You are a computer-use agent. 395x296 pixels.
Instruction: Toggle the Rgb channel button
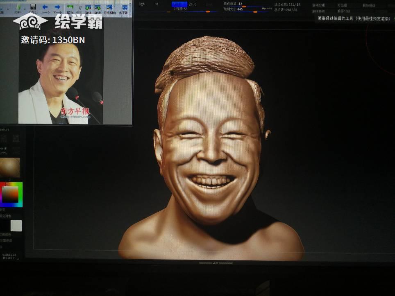tap(142, 4)
